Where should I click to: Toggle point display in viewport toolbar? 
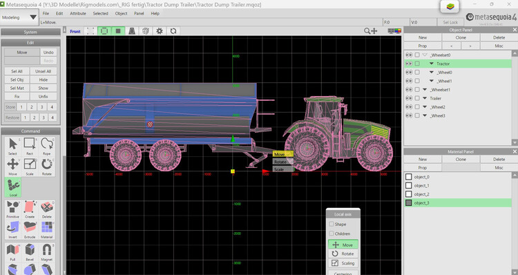click(90, 31)
